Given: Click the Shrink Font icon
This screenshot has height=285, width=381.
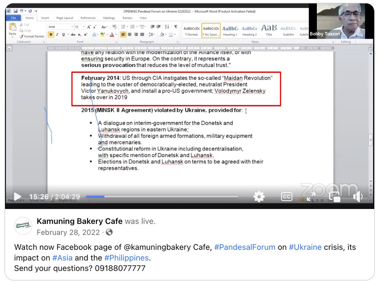Looking at the screenshot, I should coord(95,27).
